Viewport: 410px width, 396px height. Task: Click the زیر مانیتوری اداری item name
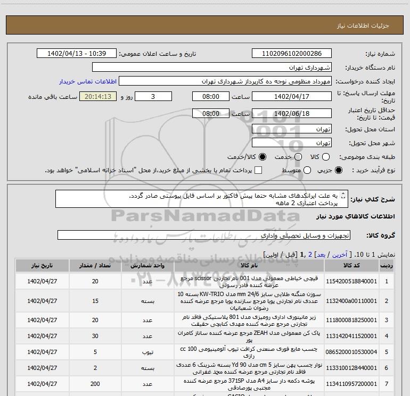(x=249, y=321)
